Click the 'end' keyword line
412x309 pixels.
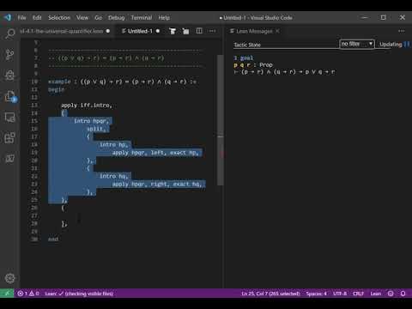53,239
